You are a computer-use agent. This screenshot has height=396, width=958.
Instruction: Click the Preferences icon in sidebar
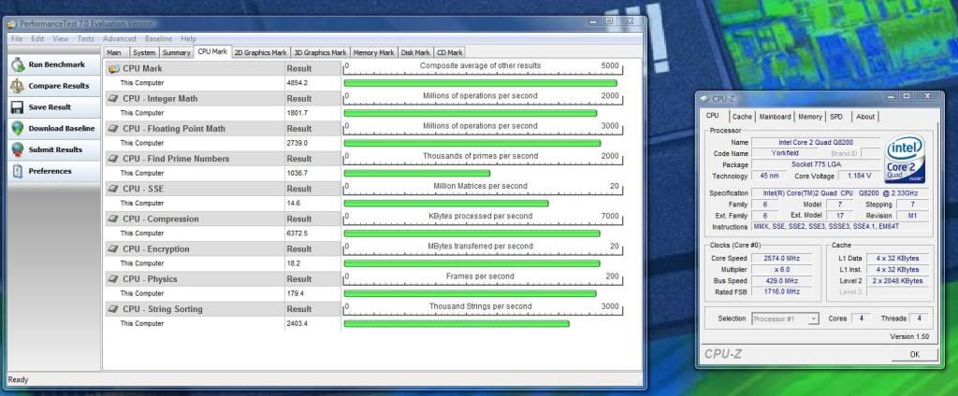click(x=18, y=171)
